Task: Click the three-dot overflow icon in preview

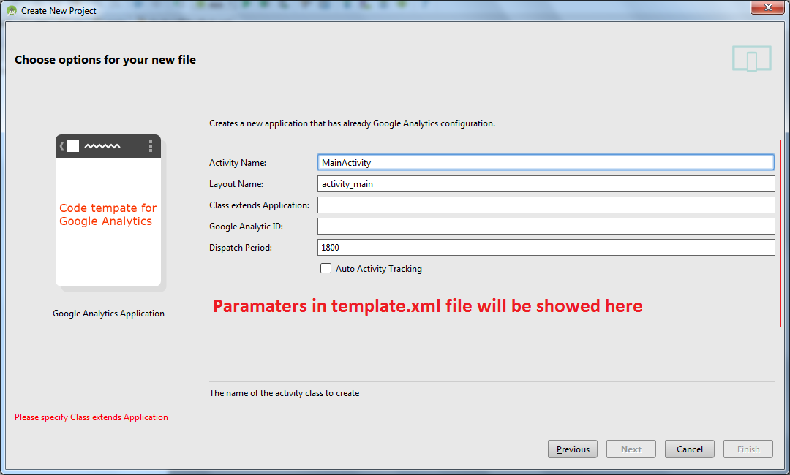Action: 151,146
